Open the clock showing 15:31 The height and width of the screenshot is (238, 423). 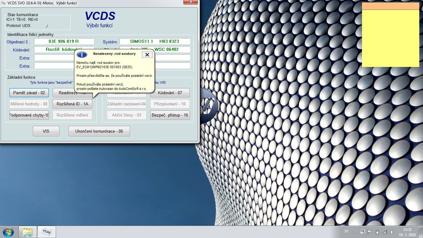point(407,232)
